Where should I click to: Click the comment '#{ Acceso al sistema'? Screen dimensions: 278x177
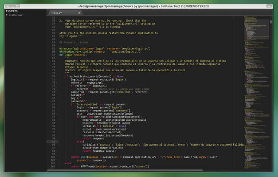pos(74,42)
